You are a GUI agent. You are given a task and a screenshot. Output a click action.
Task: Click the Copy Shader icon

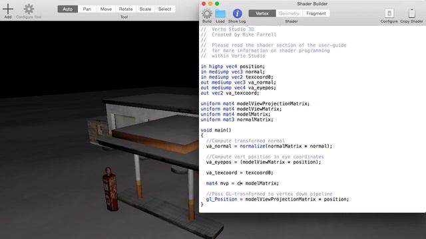(x=412, y=13)
